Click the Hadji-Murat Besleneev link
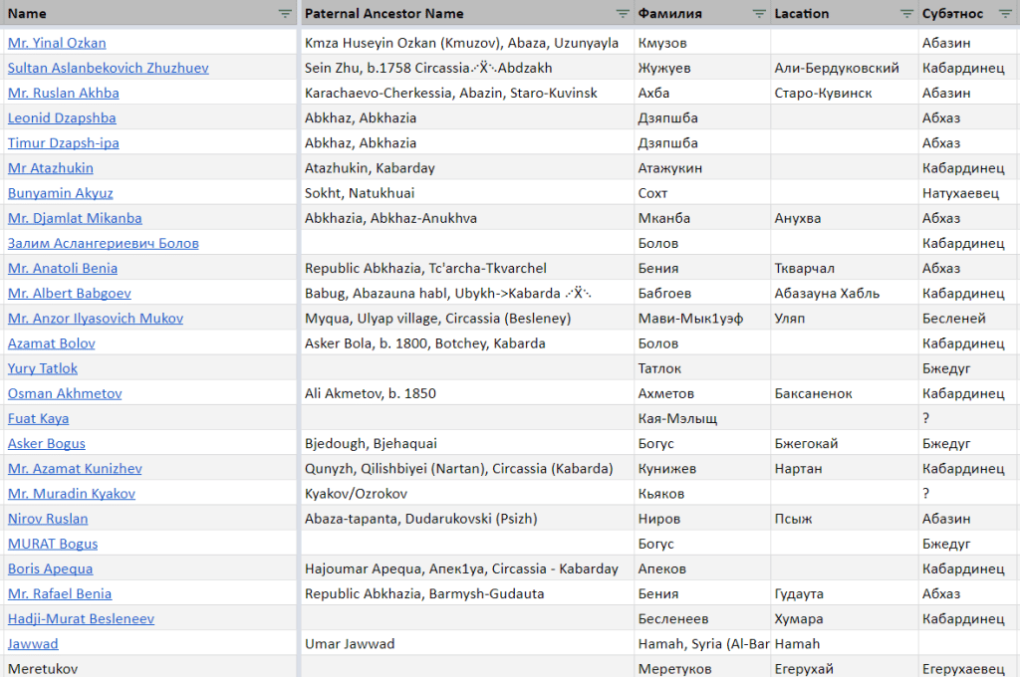This screenshot has height=677, width=1020. pos(81,619)
